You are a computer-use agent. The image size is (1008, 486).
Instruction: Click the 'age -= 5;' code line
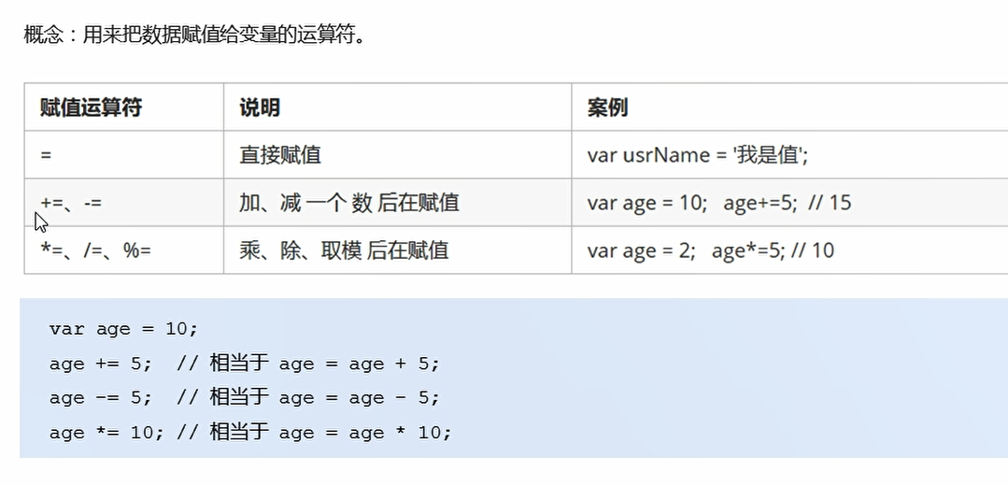100,398
